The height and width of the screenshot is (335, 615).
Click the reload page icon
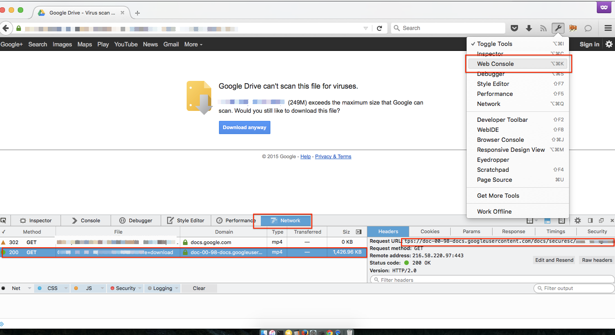(x=379, y=28)
